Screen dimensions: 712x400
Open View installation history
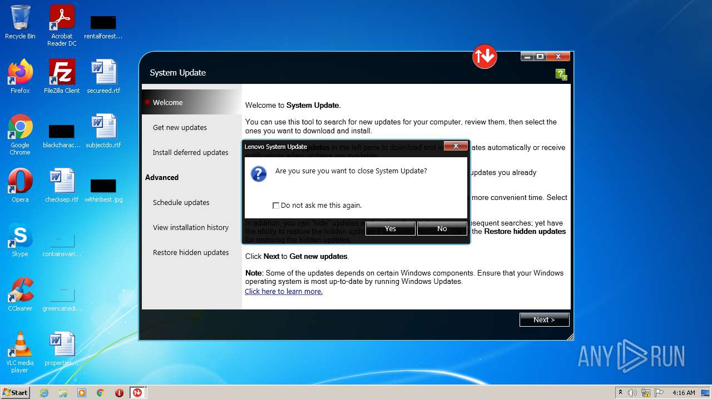[192, 227]
